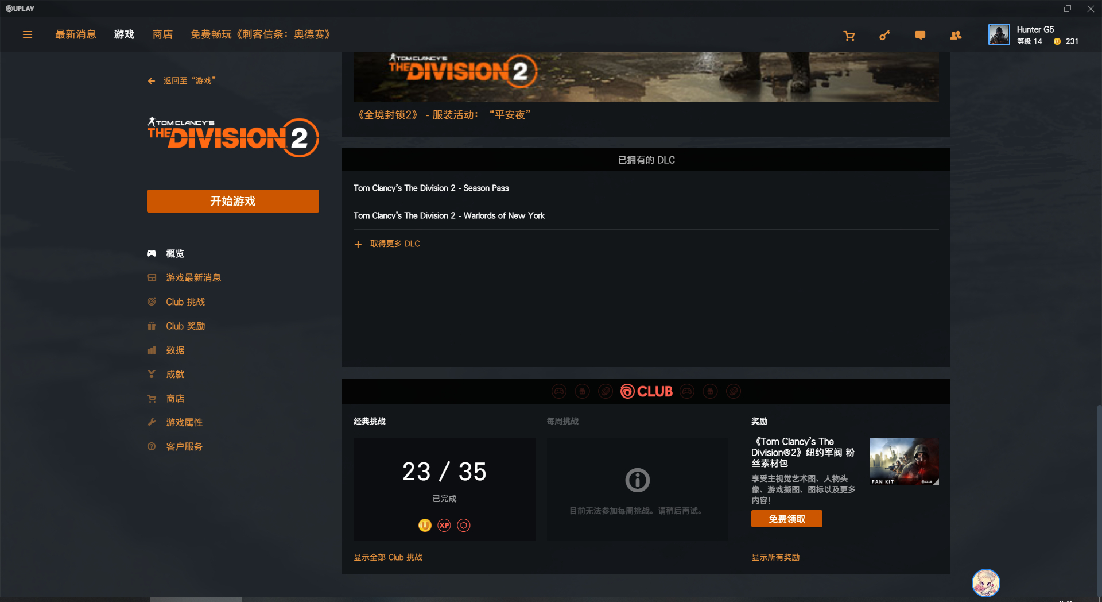Click the gamepad icon beside 概览
The width and height of the screenshot is (1102, 602).
(152, 253)
